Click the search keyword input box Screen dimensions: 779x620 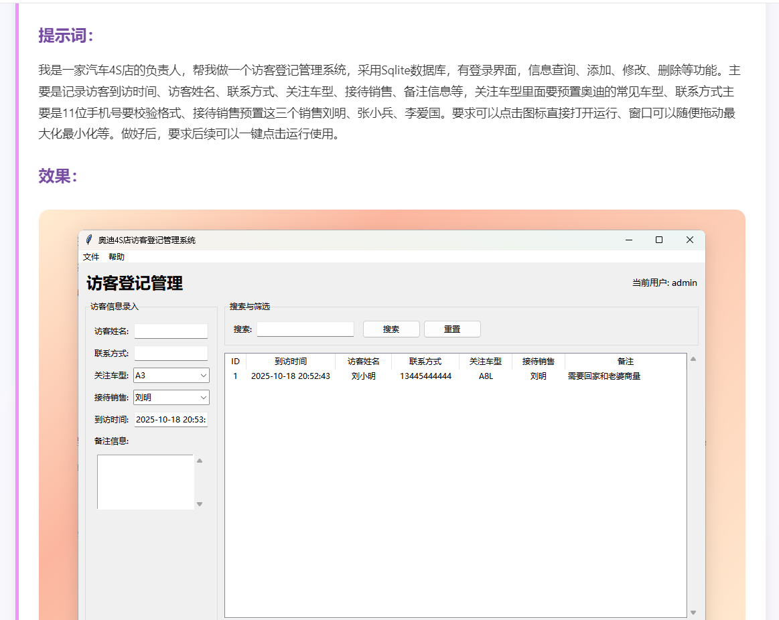point(305,329)
